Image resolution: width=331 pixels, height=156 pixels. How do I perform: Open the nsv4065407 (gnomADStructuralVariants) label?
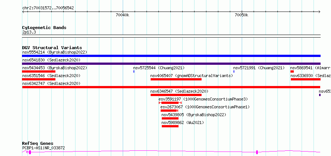click(x=192, y=76)
